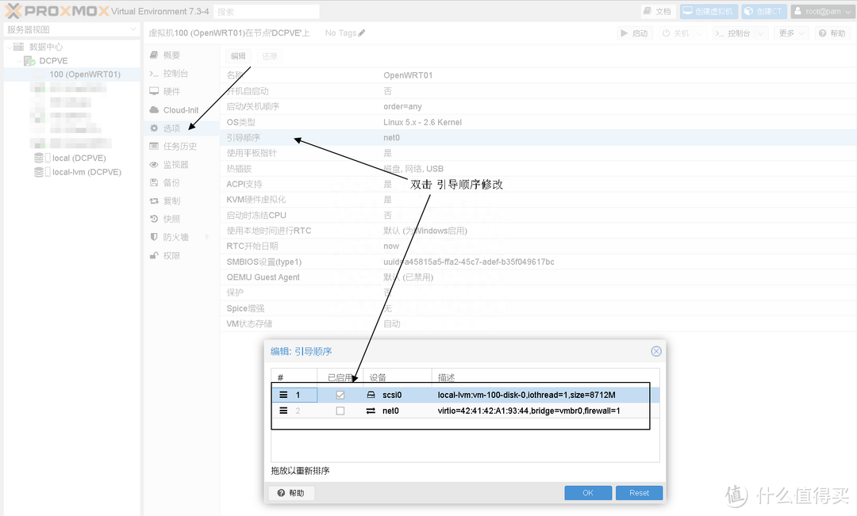This screenshot has width=857, height=516.
Task: Open the 更多 more dropdown
Action: click(791, 33)
